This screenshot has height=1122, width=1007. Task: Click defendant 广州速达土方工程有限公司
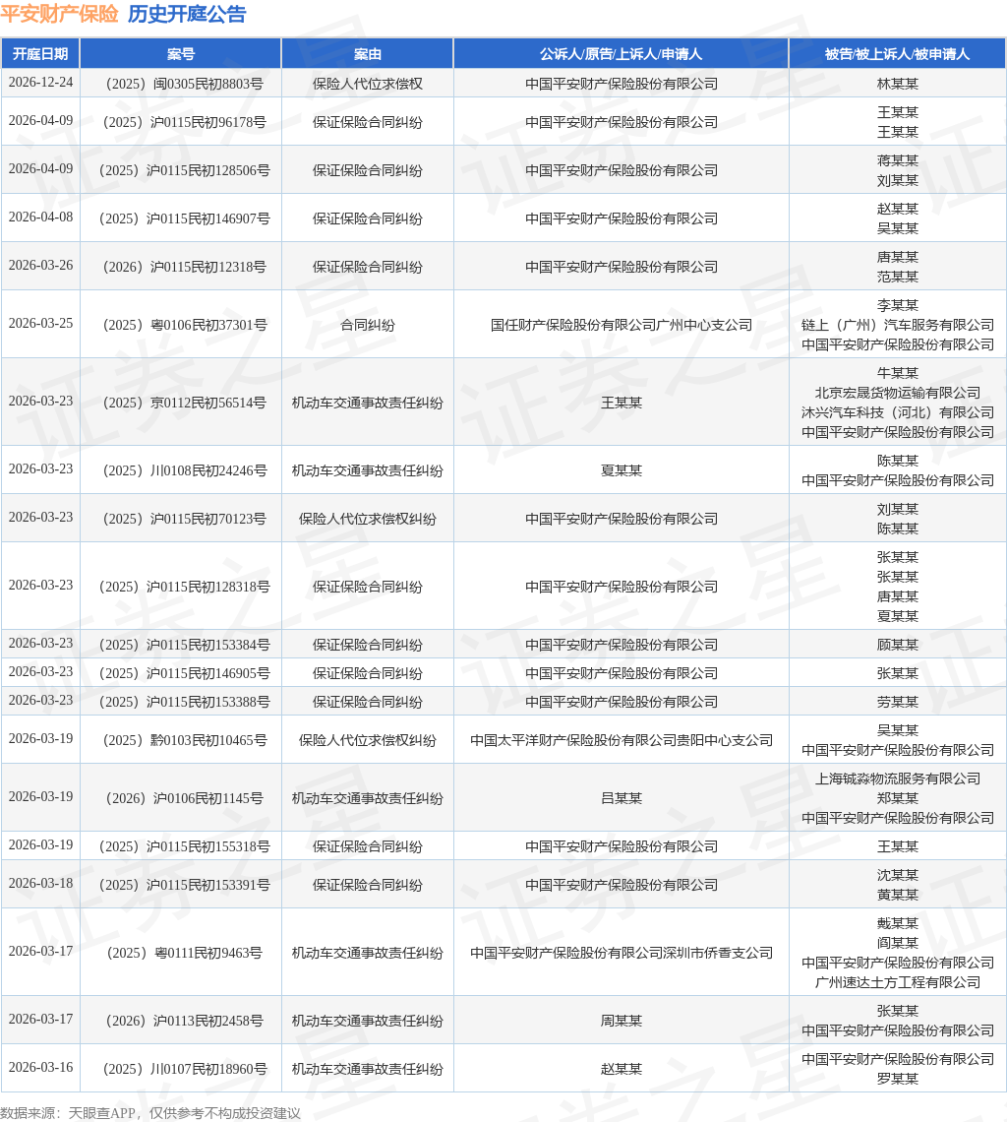pyautogui.click(x=898, y=982)
